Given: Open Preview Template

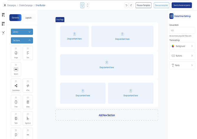Looking at the screenshot, I should (144, 5).
